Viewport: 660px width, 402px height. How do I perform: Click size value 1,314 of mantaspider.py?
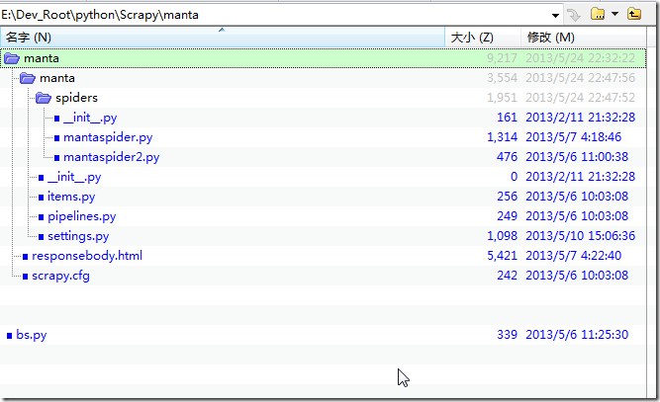tap(502, 137)
